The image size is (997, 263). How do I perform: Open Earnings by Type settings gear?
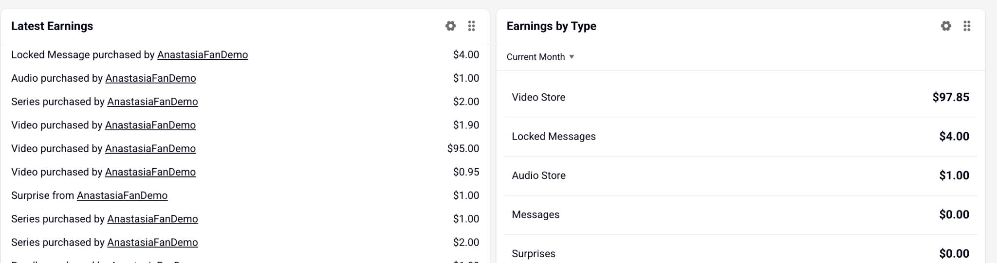[946, 26]
